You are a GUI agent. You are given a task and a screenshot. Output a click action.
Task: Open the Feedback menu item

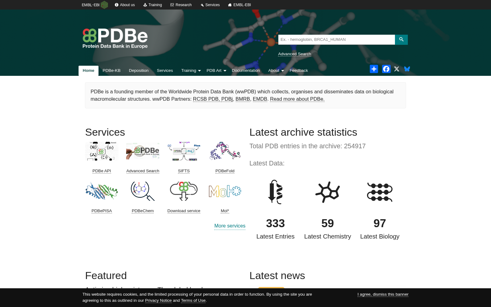299,71
